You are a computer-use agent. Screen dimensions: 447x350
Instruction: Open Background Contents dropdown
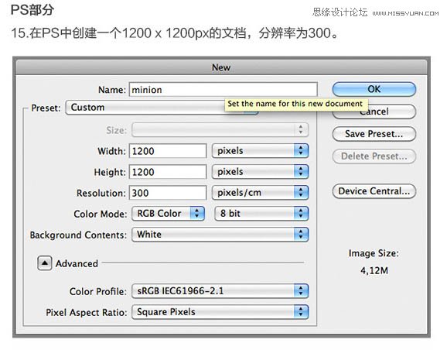pos(220,235)
